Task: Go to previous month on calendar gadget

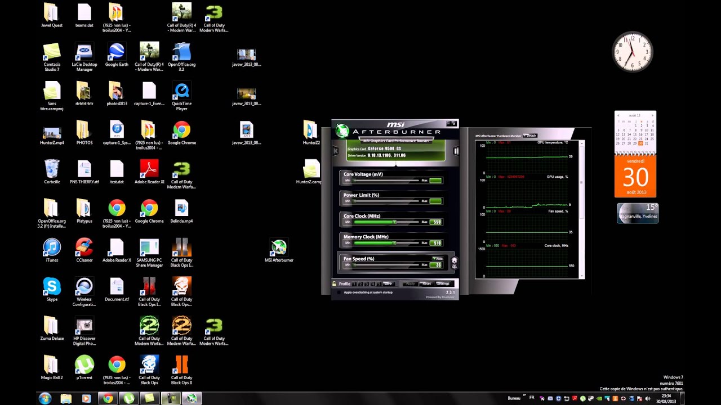Action: (x=618, y=115)
